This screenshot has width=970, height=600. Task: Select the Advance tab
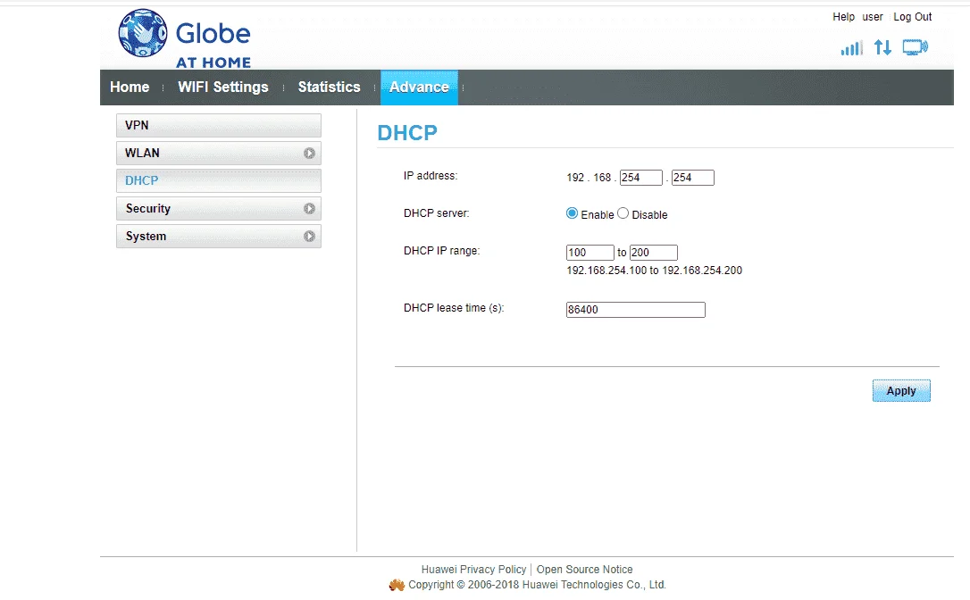click(420, 87)
